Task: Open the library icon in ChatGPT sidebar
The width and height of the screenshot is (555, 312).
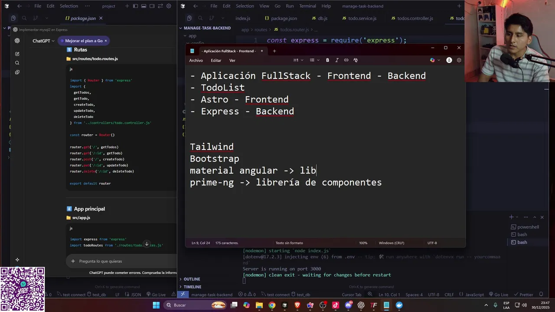Action: (17, 72)
